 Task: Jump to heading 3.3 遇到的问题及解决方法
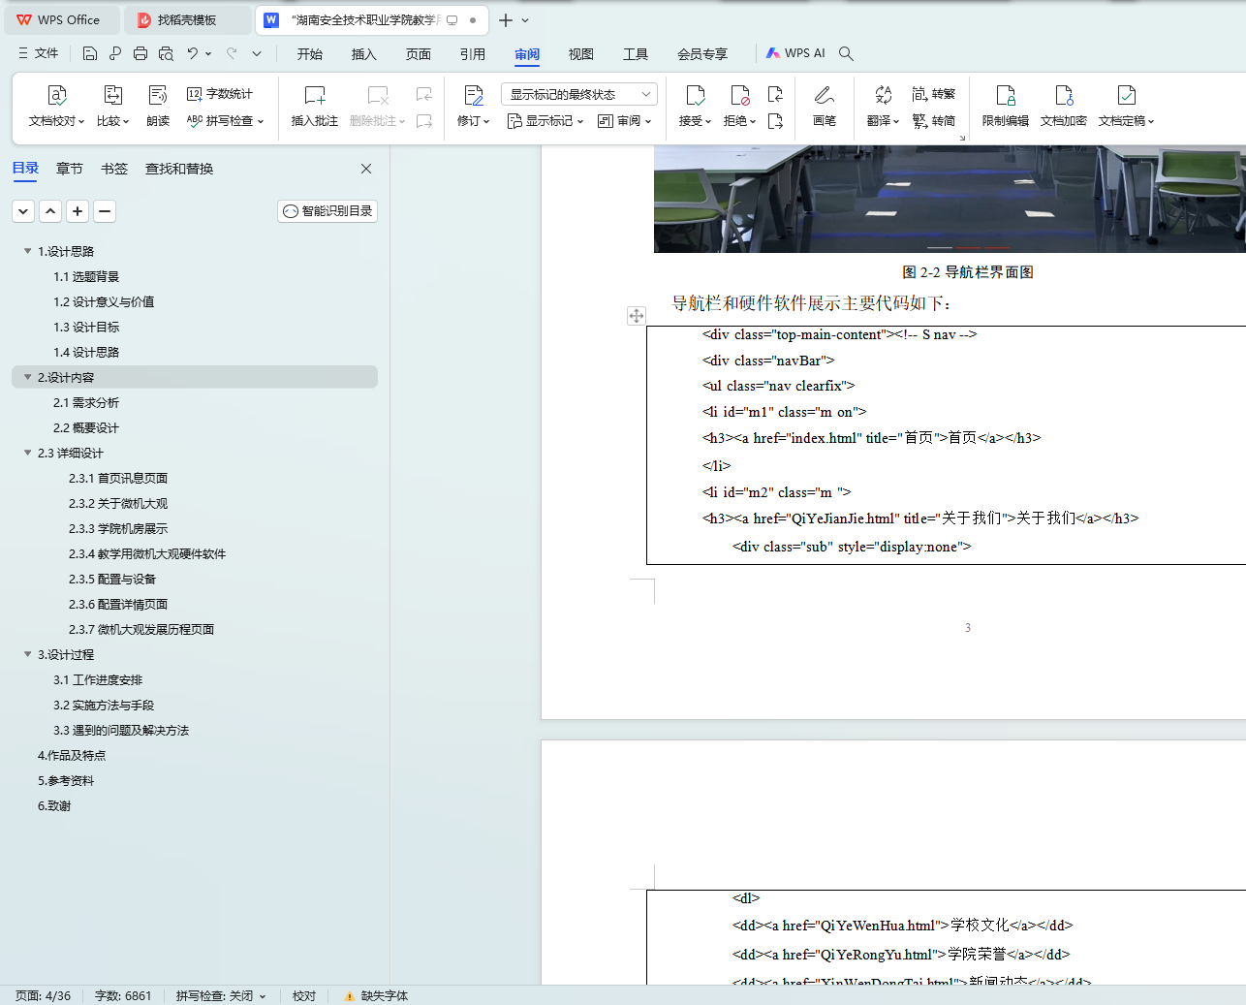121,730
